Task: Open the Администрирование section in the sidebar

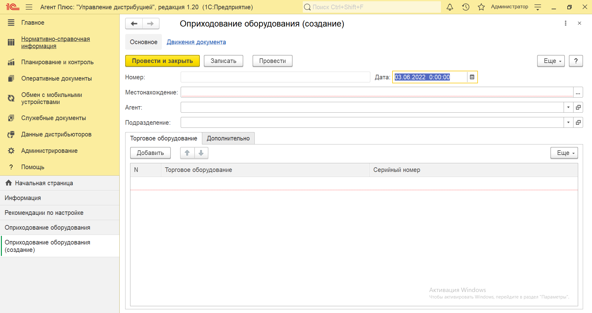Action: coord(49,151)
